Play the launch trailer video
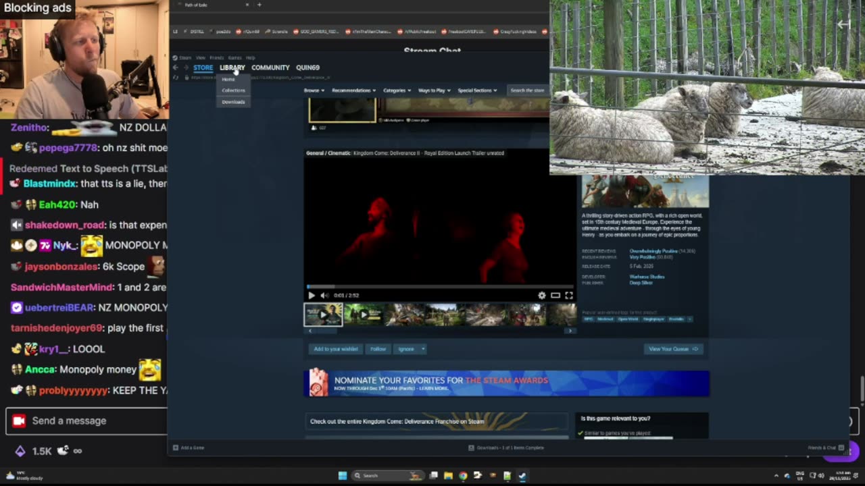 pos(311,295)
